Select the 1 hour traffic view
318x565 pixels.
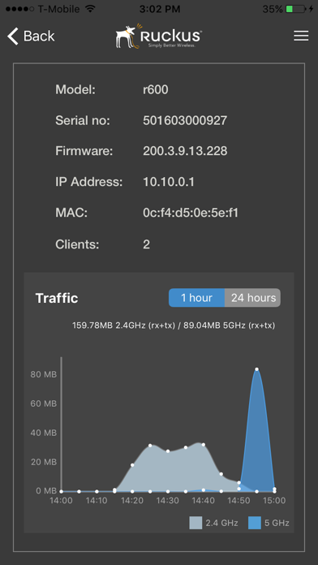coord(196,298)
